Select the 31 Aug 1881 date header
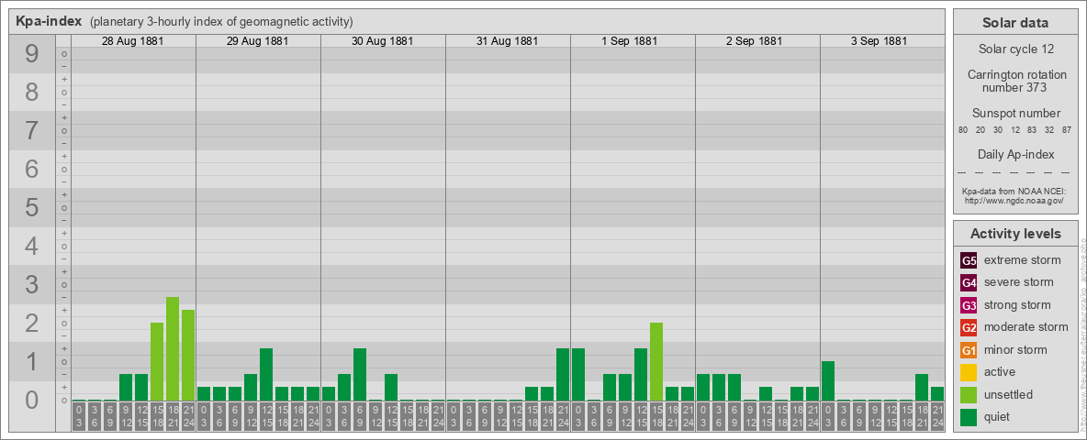The width and height of the screenshot is (1087, 440). (508, 41)
